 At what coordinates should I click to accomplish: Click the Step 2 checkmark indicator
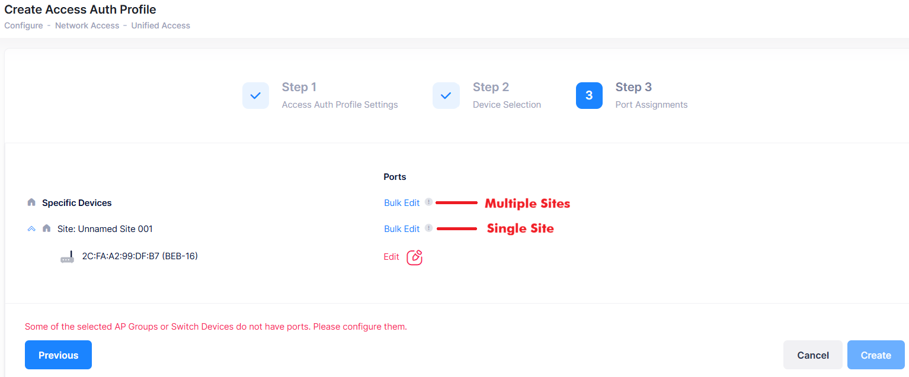click(446, 95)
